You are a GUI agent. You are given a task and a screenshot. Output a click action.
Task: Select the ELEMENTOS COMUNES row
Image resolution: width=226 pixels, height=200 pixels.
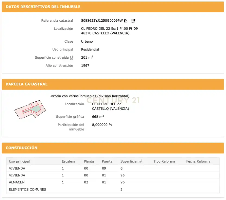click(113, 189)
